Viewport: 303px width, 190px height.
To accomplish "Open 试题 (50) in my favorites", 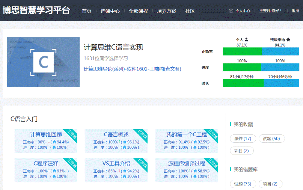I will point(271,139).
